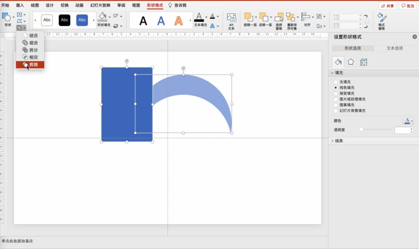Click the rotate objects icon
419x249 pixels.
tap(319, 26)
